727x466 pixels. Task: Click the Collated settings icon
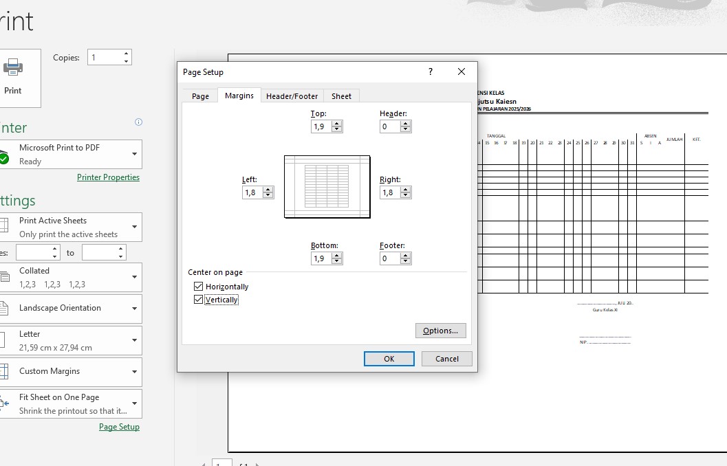point(6,277)
